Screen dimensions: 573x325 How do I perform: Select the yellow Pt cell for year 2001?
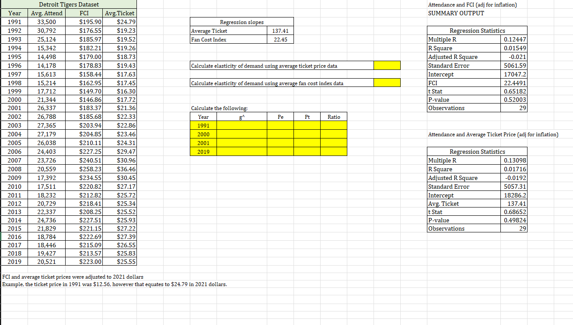[307, 143]
